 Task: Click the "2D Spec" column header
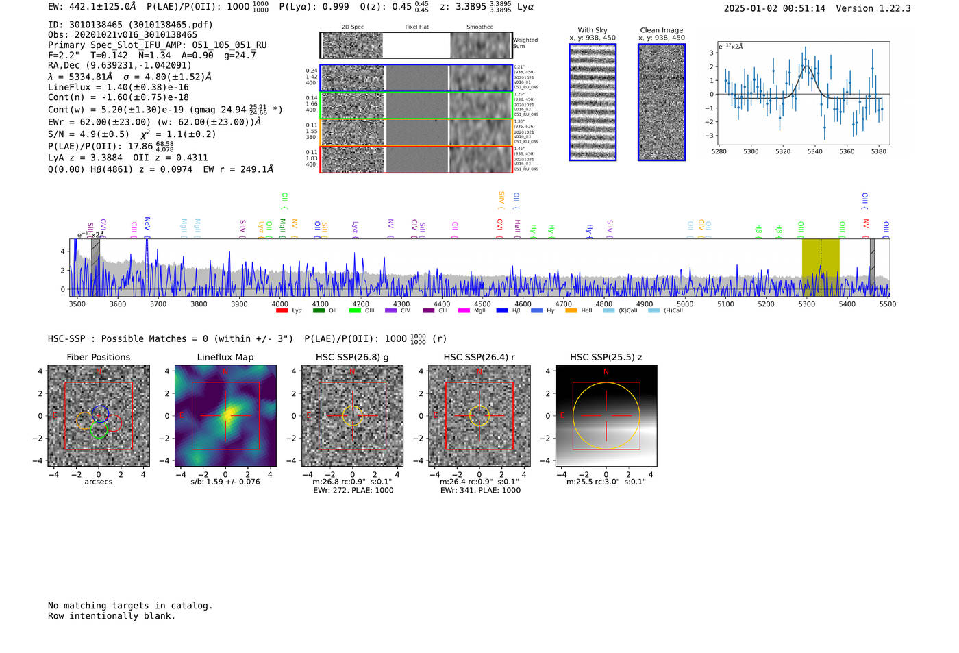[x=353, y=27]
